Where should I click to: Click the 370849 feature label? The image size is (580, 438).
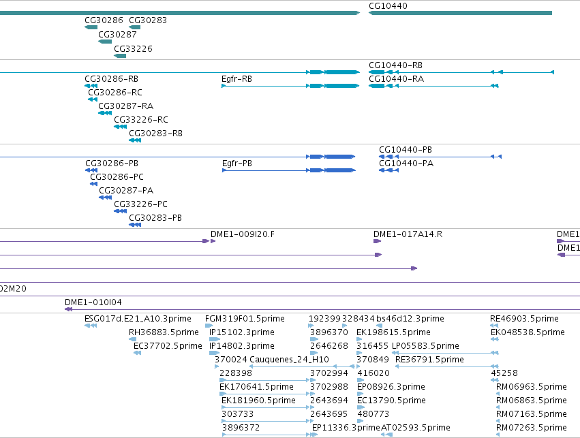pyautogui.click(x=373, y=360)
